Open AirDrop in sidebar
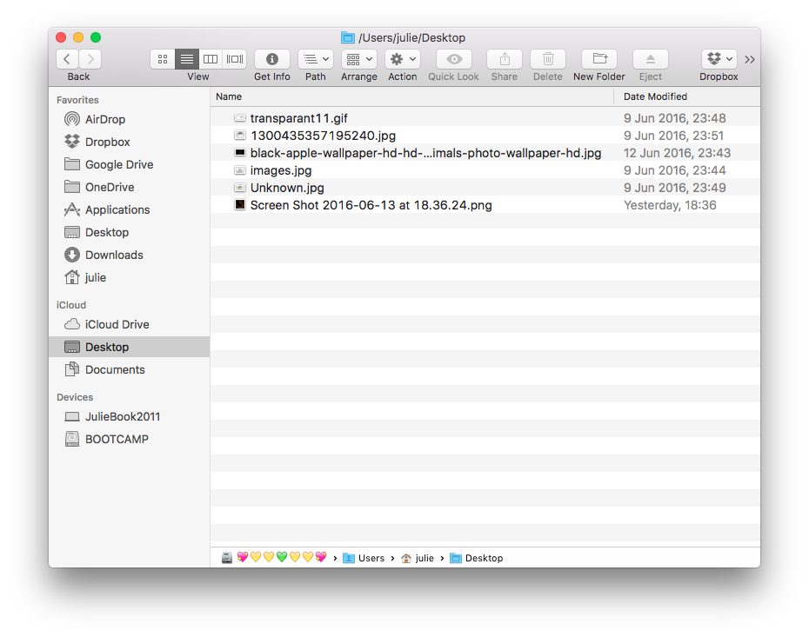 coord(129,119)
